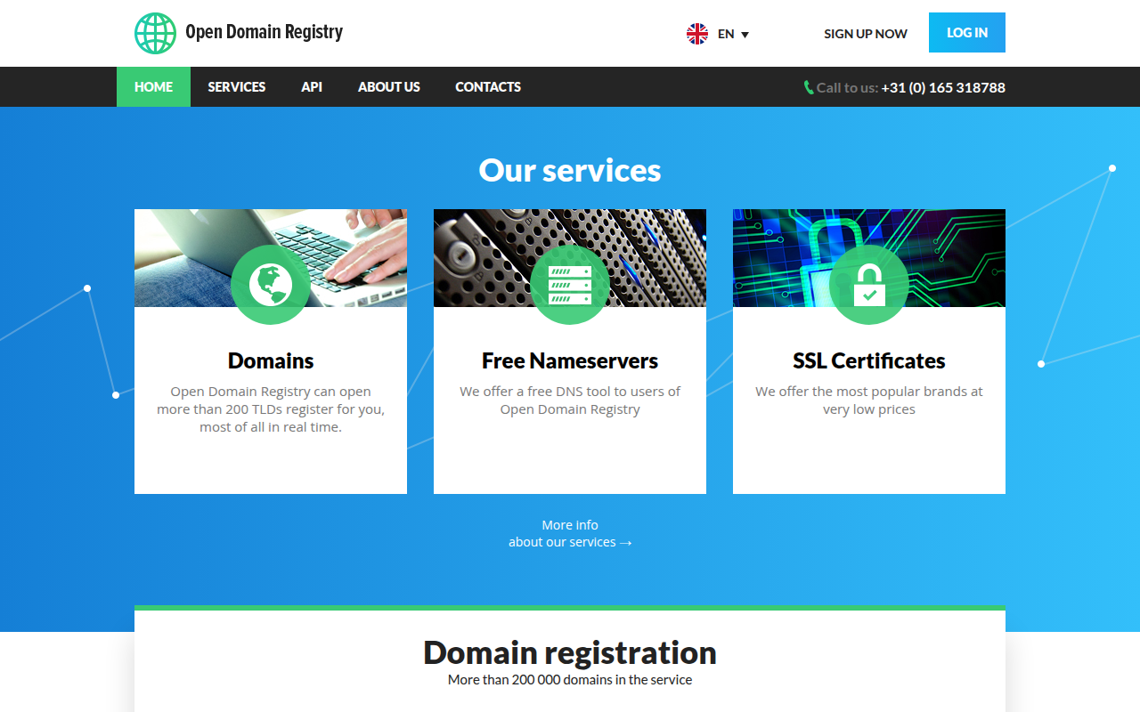1140x712 pixels.
Task: Click the 'Call to us:' label
Action: (x=847, y=87)
